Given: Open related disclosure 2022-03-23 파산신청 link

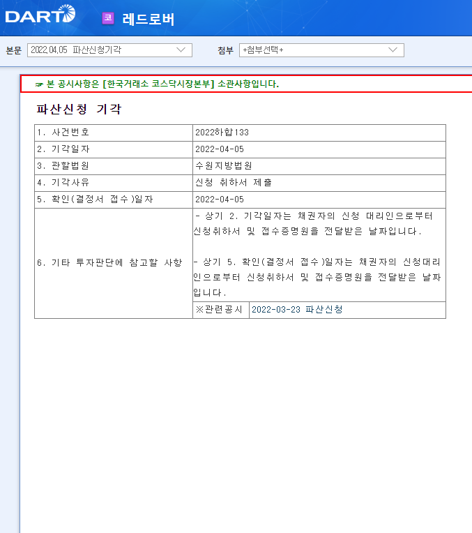Looking at the screenshot, I should click(297, 310).
